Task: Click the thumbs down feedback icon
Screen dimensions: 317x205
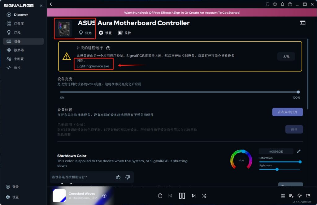Action: click(x=128, y=177)
